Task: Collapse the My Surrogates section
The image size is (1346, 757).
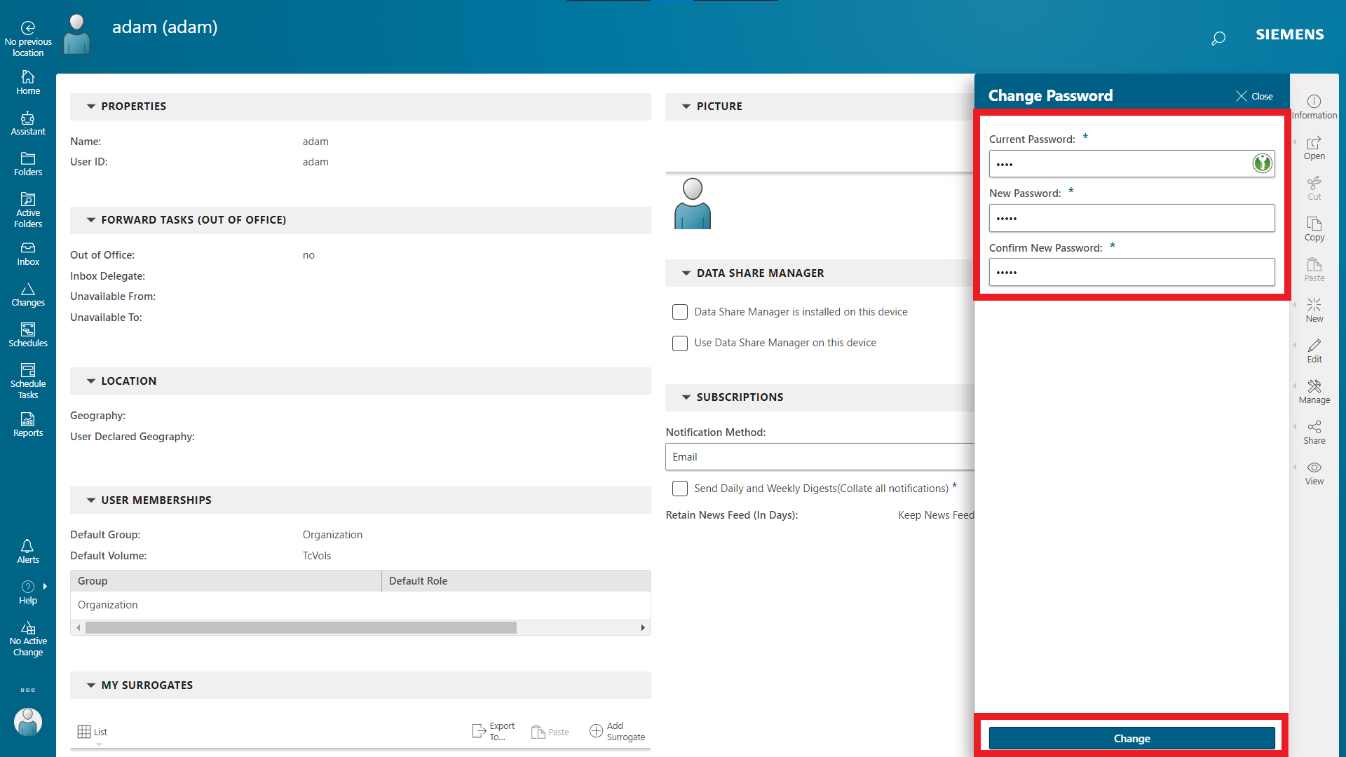Action: [x=91, y=686]
